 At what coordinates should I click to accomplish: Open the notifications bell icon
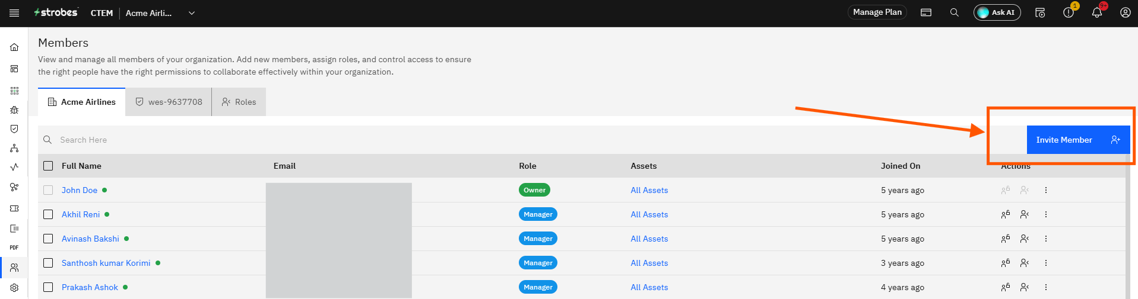1098,11
